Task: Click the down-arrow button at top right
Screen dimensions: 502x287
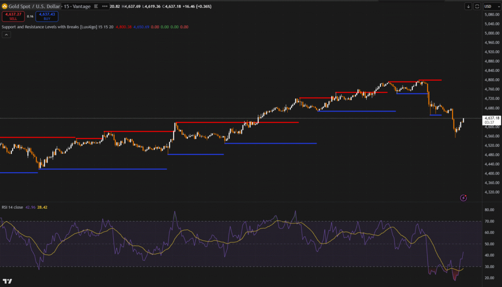Action: [x=468, y=6]
